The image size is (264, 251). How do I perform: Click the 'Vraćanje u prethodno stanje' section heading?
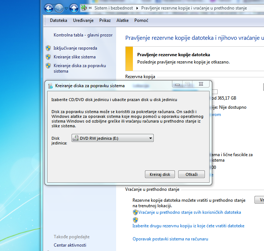(152, 189)
